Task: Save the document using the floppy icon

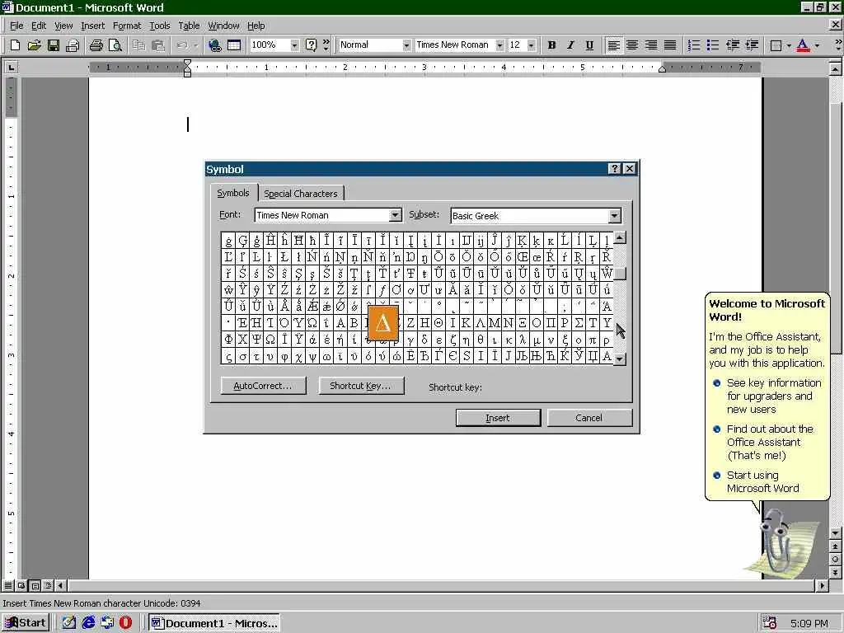Action: coord(54,45)
